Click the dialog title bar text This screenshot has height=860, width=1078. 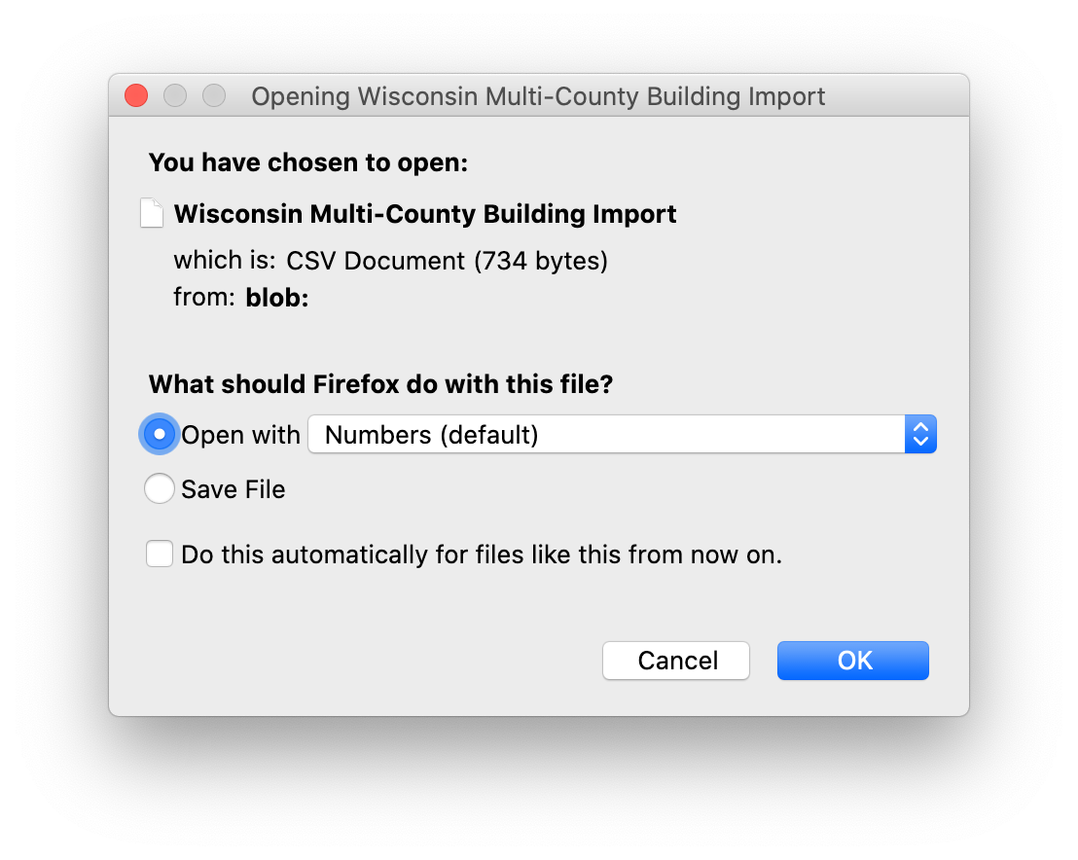pos(538,95)
